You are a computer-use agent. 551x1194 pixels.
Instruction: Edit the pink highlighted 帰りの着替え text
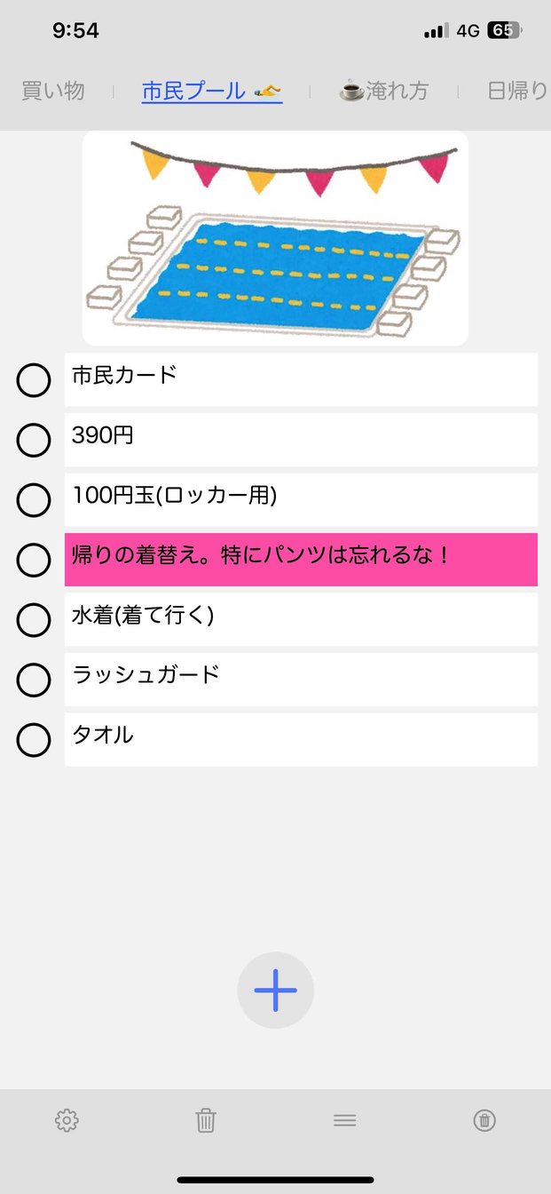point(301,560)
